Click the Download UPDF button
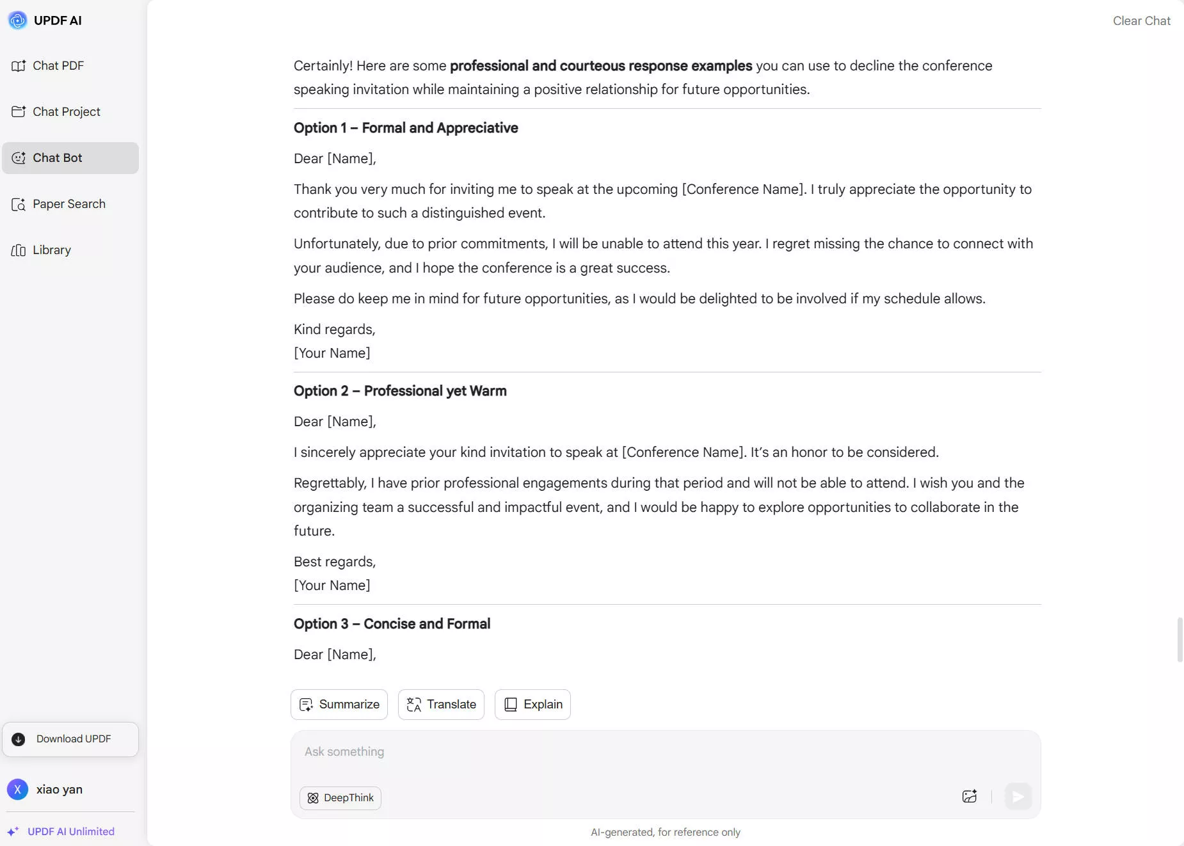The height and width of the screenshot is (846, 1184). click(70, 738)
